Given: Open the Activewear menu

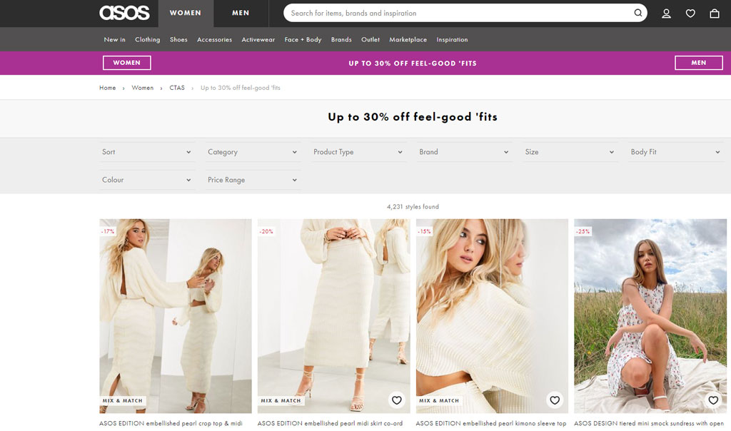Looking at the screenshot, I should tap(258, 40).
